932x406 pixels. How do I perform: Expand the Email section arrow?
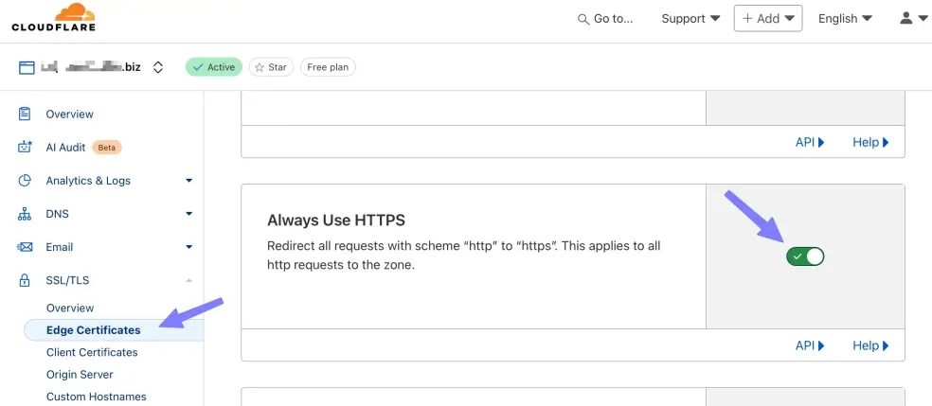189,247
